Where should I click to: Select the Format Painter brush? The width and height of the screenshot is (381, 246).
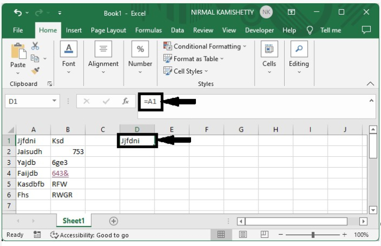click(35, 71)
